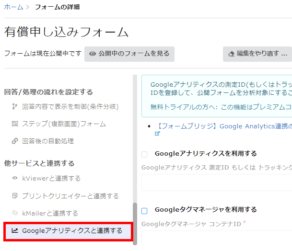The image size is (292, 251).
Task: Open kViewerと連携する menu item
Action: (x=51, y=178)
